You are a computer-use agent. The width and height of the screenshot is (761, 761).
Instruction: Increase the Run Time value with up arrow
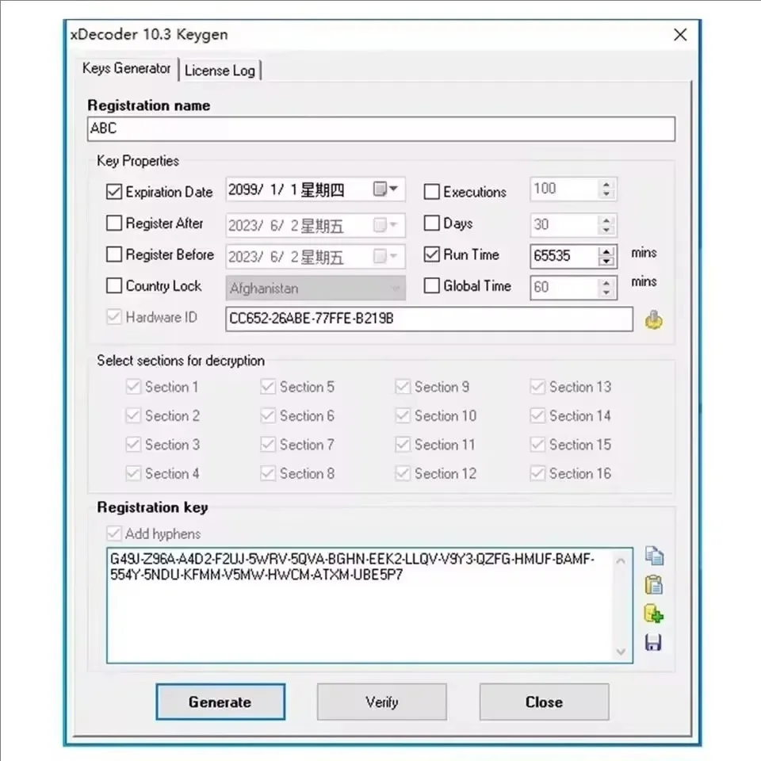(606, 251)
